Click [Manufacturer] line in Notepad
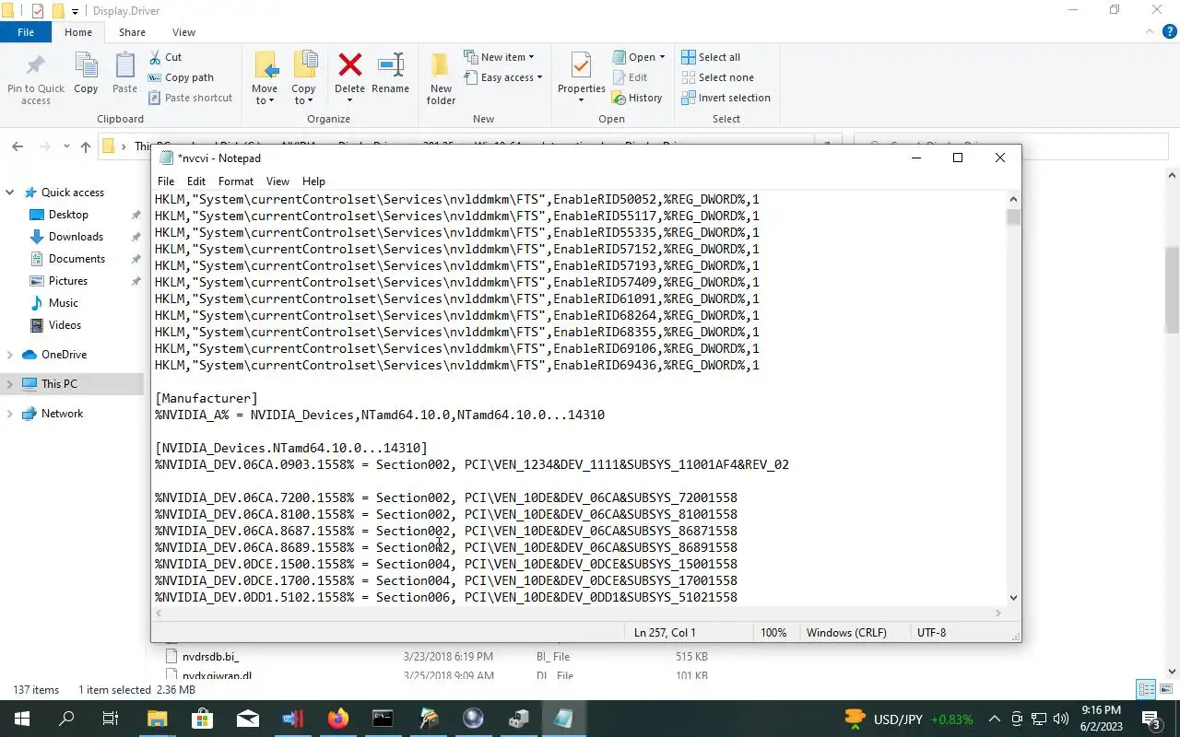The height and width of the screenshot is (737, 1180). pos(206,398)
